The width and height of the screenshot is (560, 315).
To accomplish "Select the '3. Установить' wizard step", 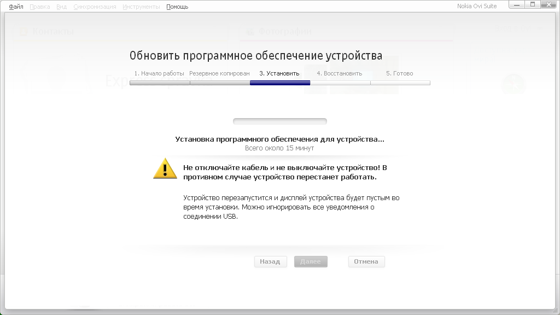I will 279,73.
